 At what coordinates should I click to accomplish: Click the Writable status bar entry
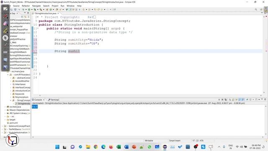[149, 141]
